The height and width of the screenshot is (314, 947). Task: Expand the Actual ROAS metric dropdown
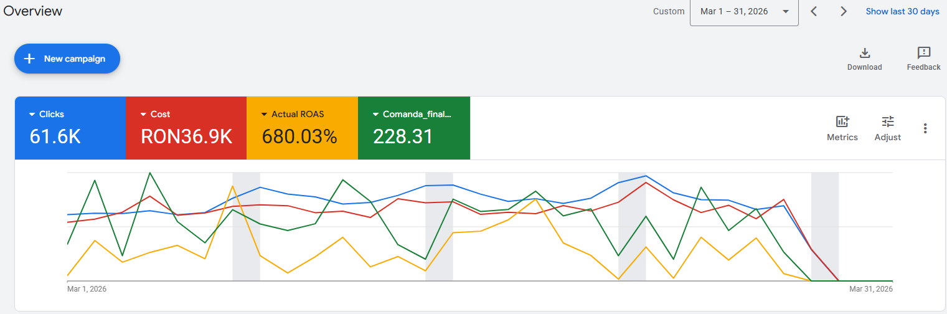265,115
